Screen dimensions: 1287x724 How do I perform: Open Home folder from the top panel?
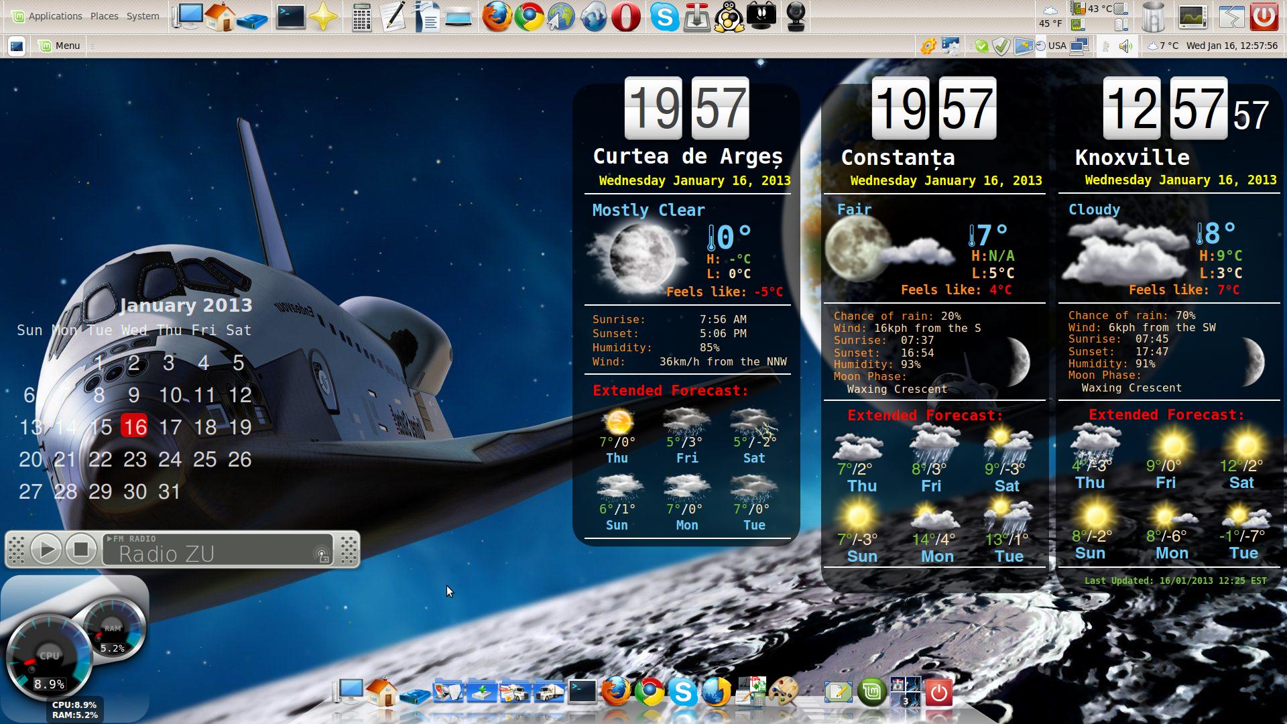221,16
